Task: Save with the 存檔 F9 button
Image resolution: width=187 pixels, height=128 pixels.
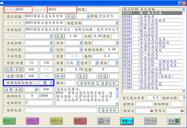Action: point(127,121)
